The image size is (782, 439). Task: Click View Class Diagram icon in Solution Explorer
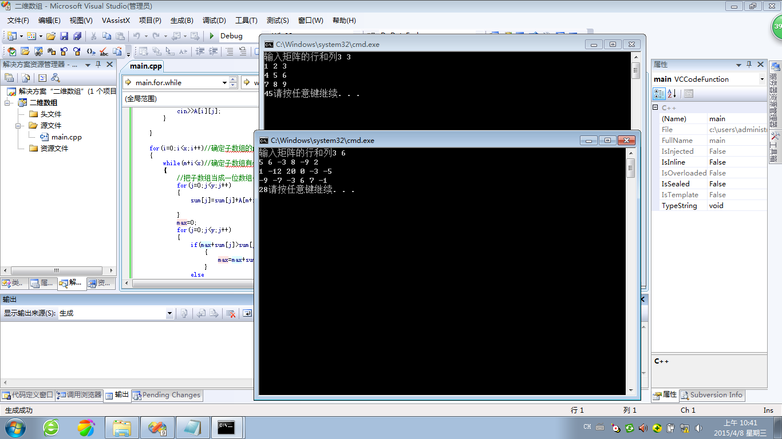(56, 78)
